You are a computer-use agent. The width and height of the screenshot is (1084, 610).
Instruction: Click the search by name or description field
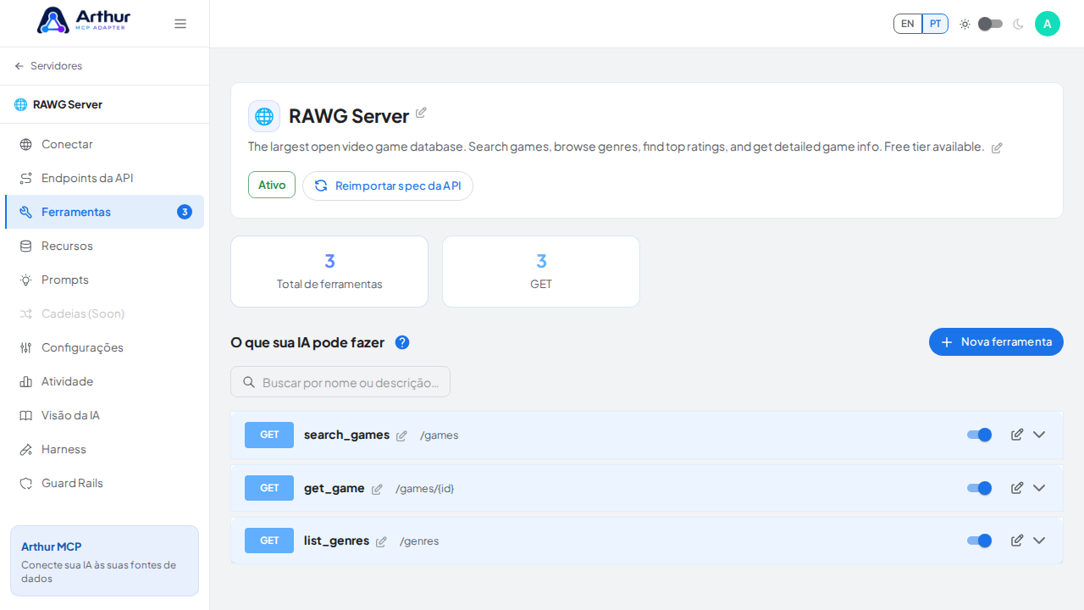pos(340,382)
